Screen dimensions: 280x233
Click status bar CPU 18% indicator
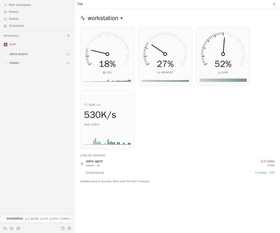coord(35,219)
